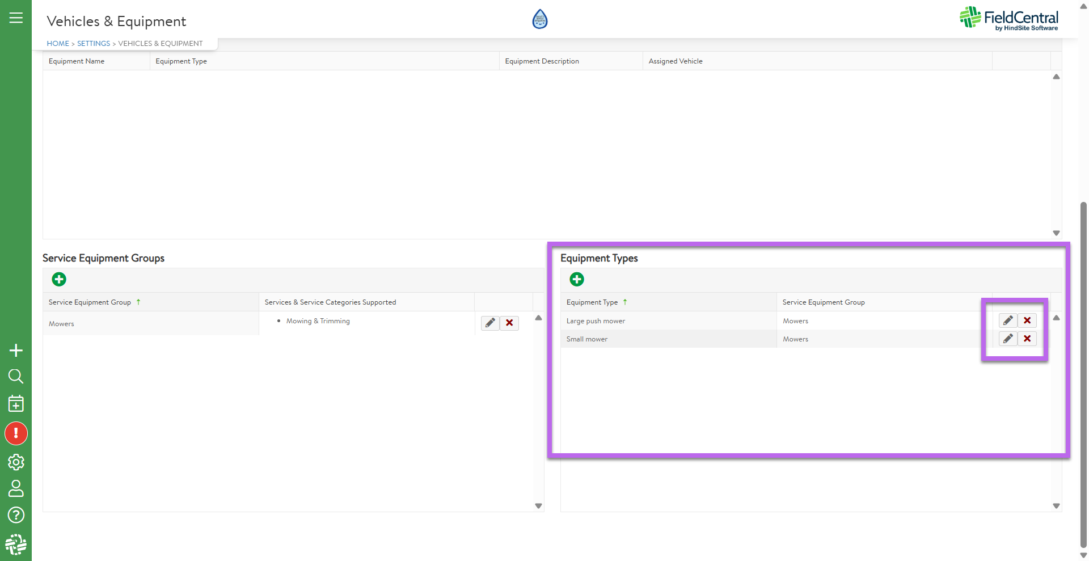
Task: Click the calendar add icon in sidebar
Action: 16,404
